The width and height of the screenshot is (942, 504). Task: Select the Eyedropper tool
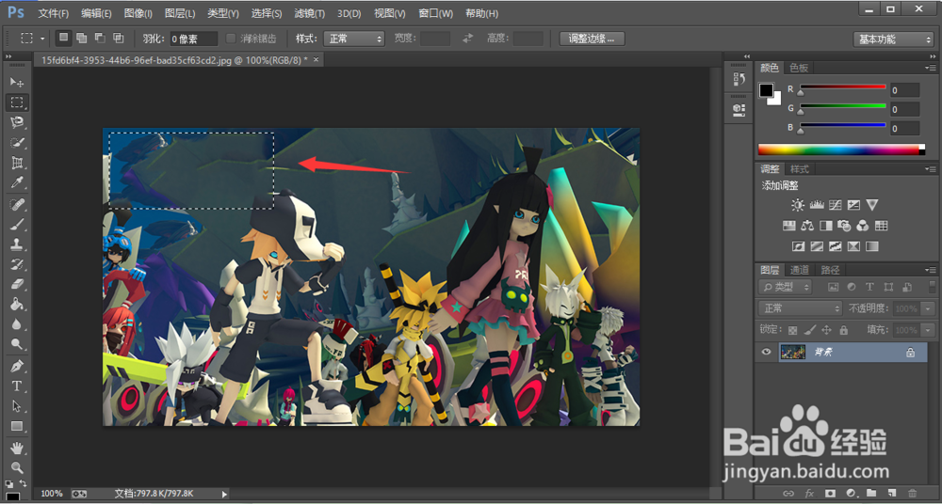point(17,183)
